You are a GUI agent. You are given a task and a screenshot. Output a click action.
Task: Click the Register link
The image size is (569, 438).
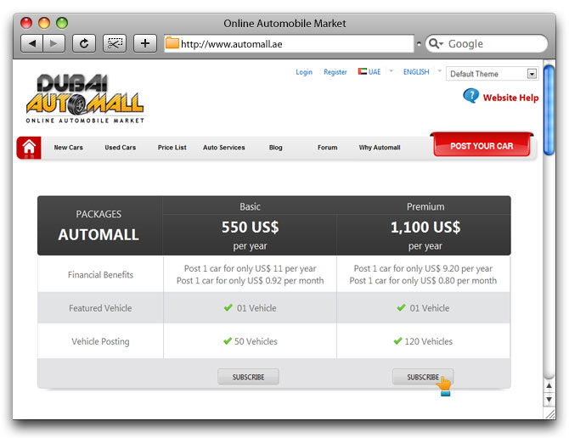pos(335,72)
